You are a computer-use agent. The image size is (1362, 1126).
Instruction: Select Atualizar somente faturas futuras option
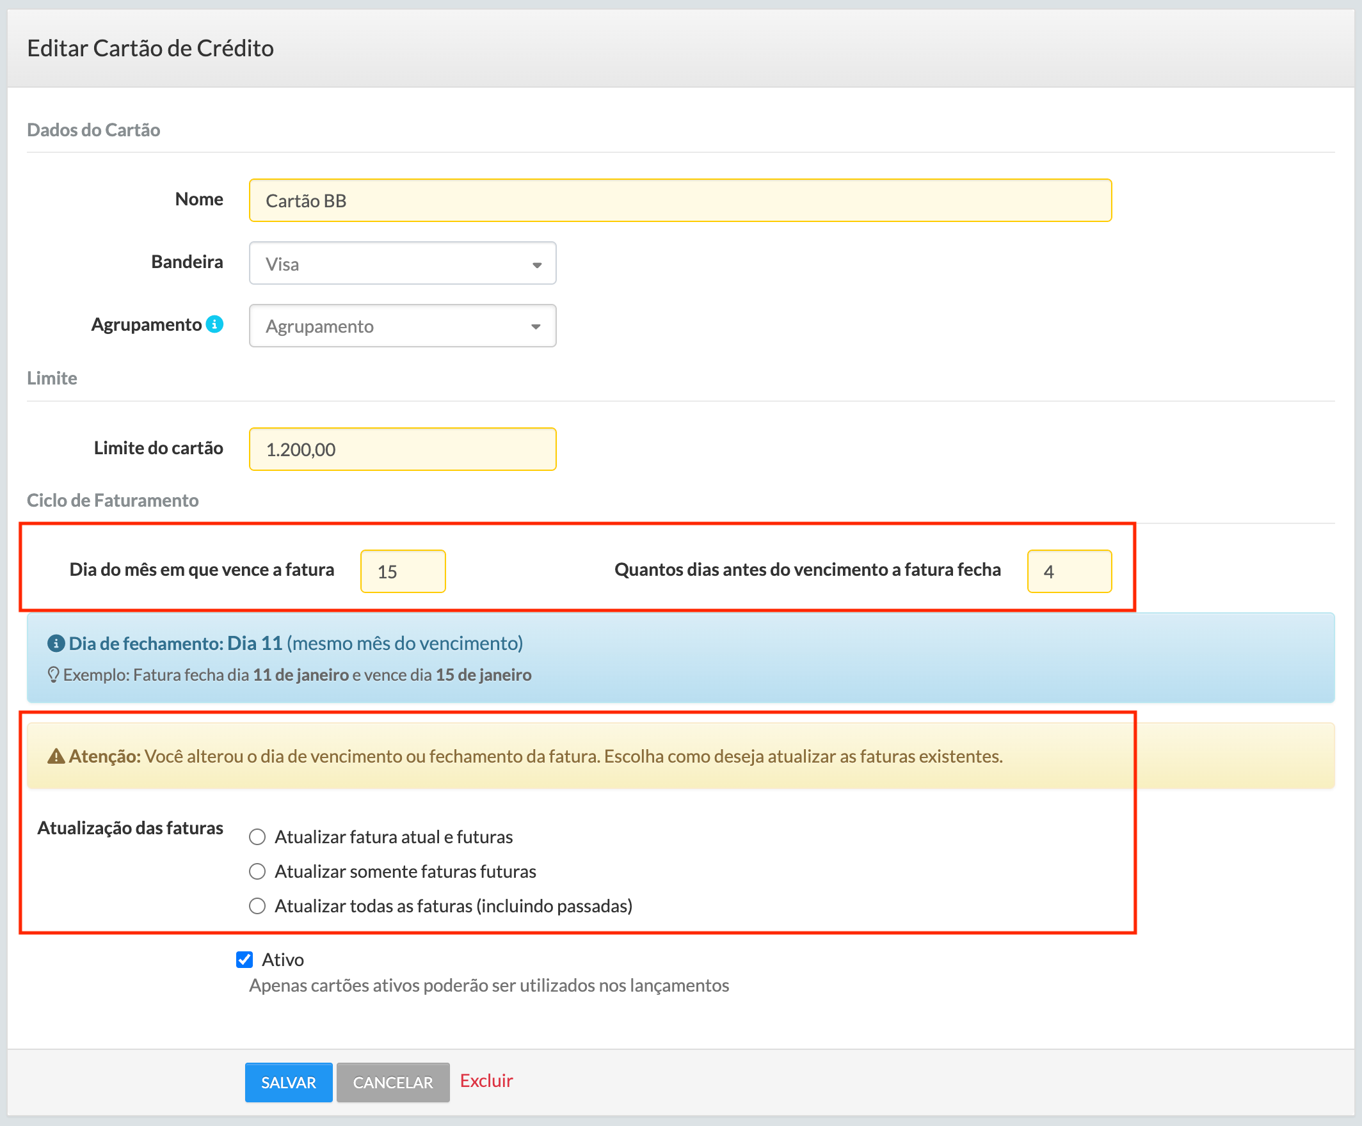point(257,871)
